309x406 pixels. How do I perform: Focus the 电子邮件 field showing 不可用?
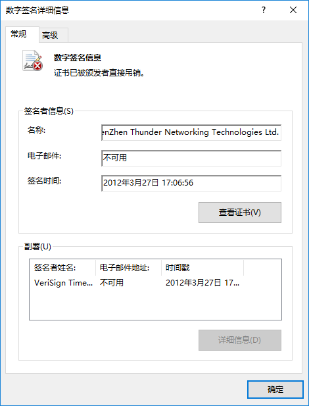click(x=191, y=158)
